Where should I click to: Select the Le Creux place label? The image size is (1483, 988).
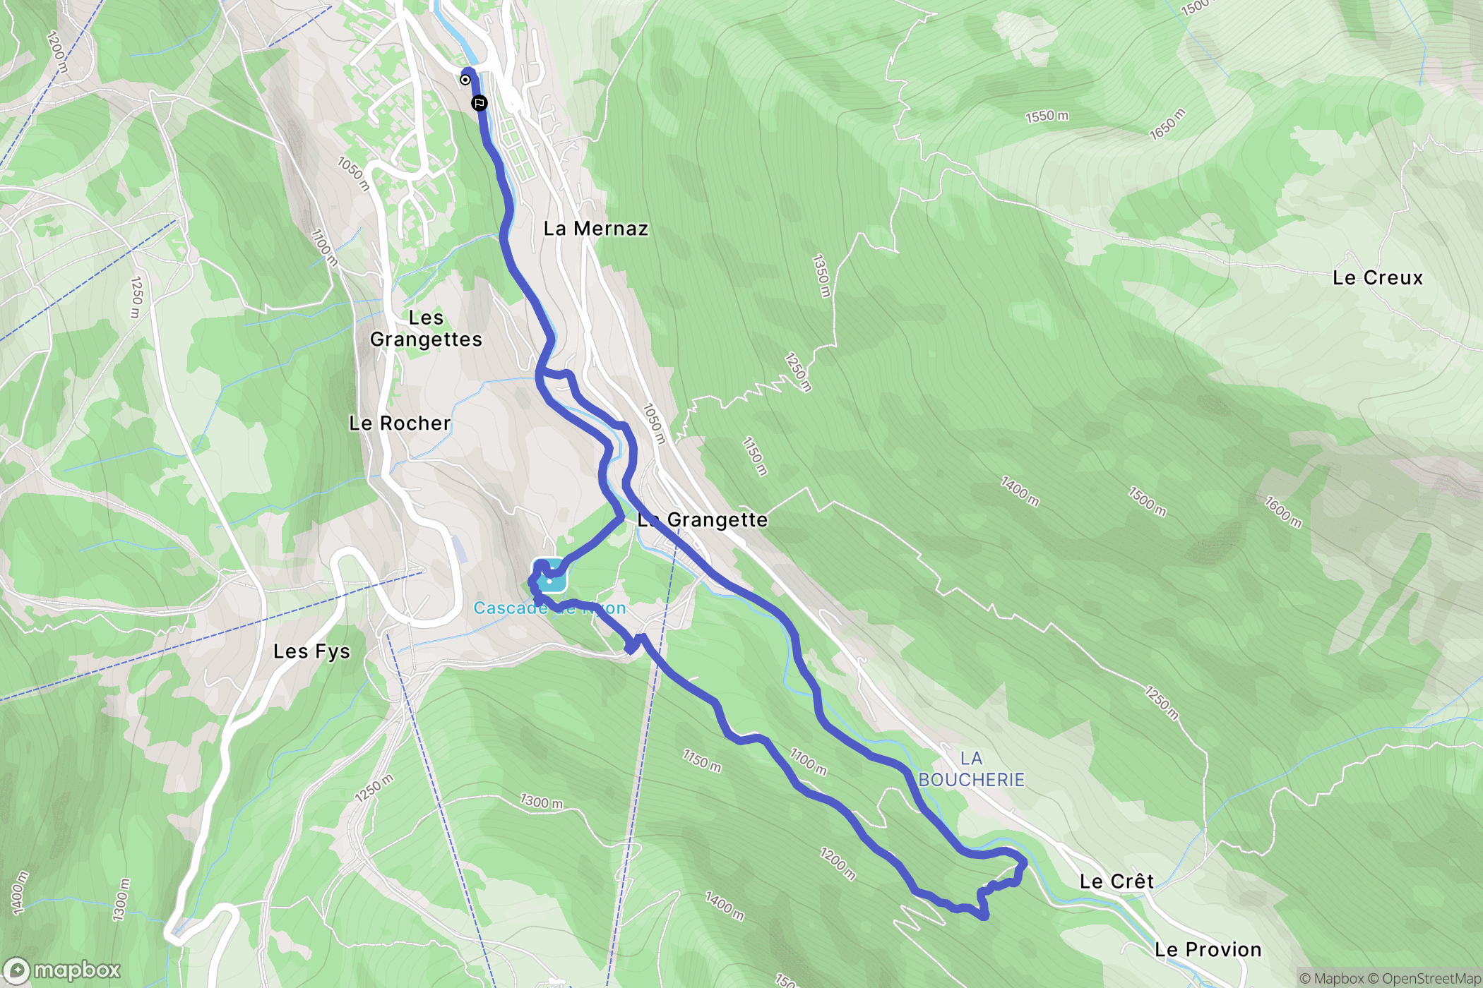(1377, 278)
